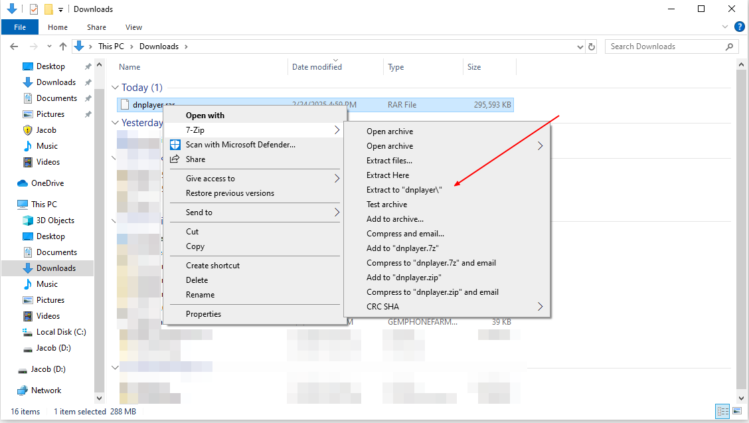Expand the Send to submenu arrow
The height and width of the screenshot is (423, 749).
[337, 212]
